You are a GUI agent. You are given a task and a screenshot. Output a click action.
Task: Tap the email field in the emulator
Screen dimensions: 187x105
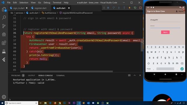pos(165,20)
